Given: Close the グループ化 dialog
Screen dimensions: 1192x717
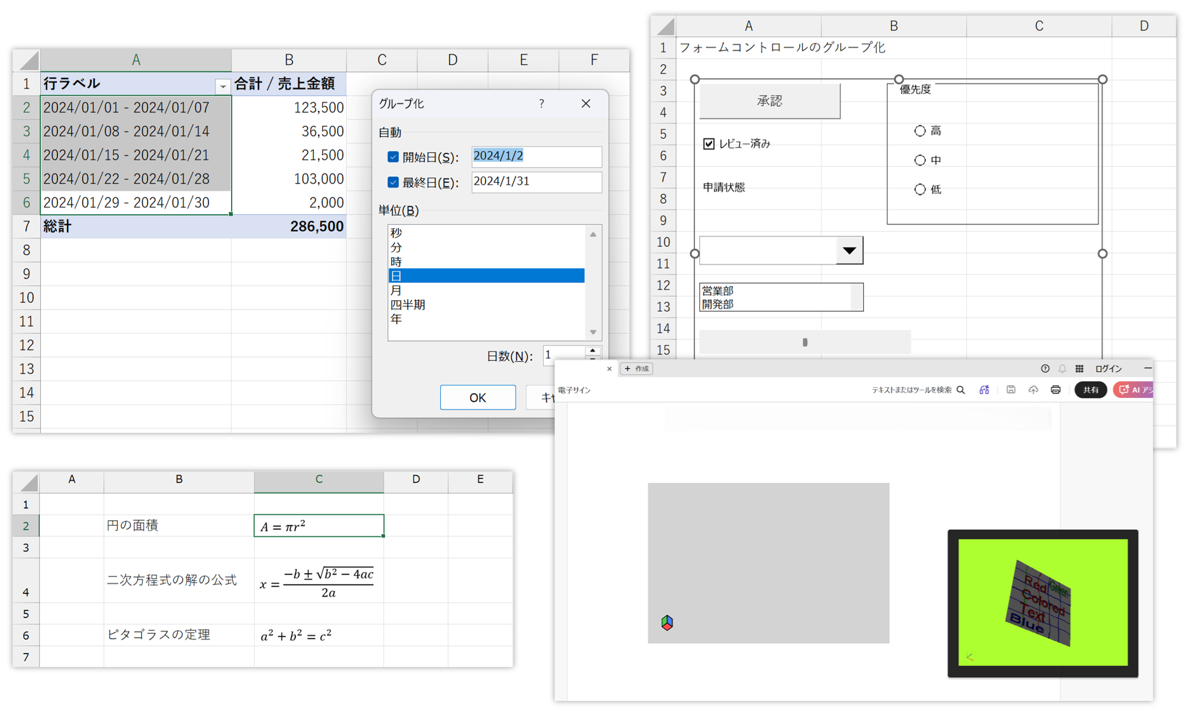Looking at the screenshot, I should (x=586, y=103).
